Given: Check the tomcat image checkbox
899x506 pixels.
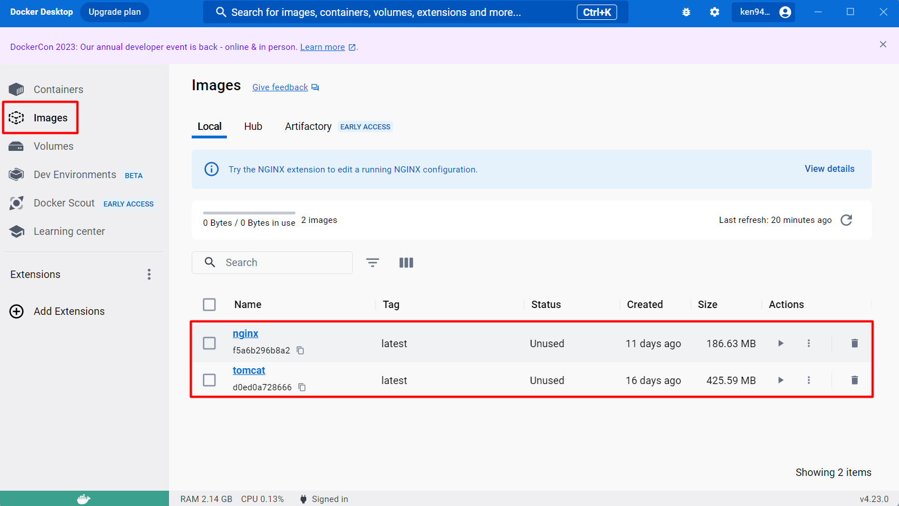Looking at the screenshot, I should (209, 380).
